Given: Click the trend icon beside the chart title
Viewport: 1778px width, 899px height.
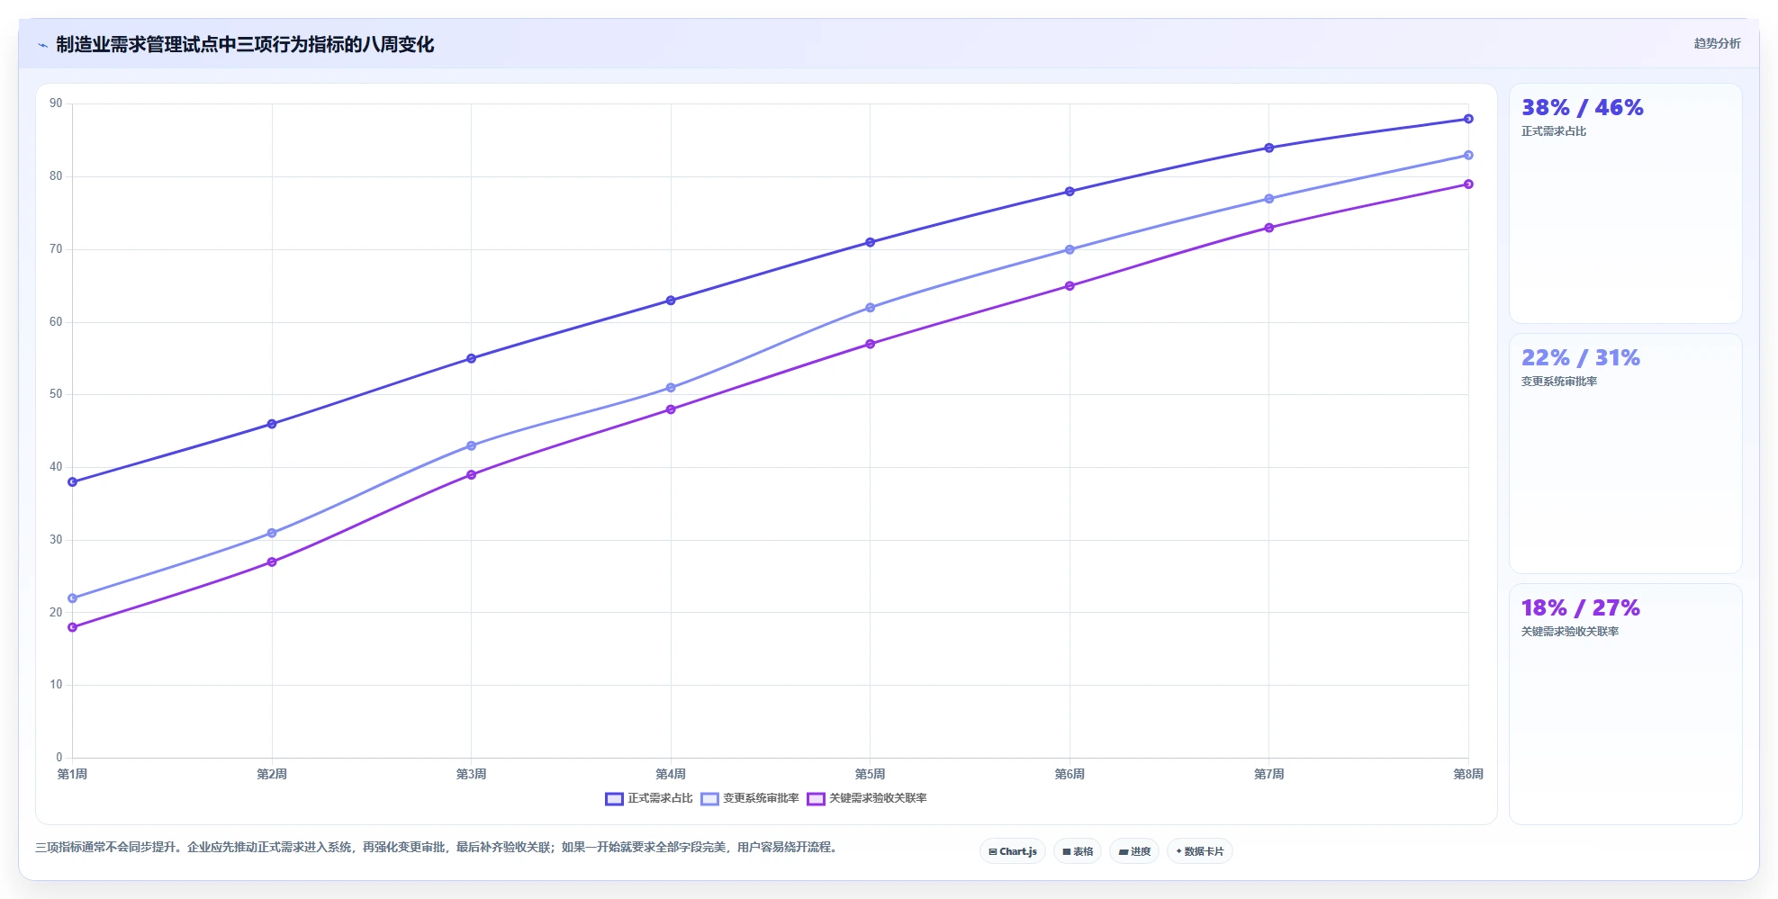Looking at the screenshot, I should point(42,45).
